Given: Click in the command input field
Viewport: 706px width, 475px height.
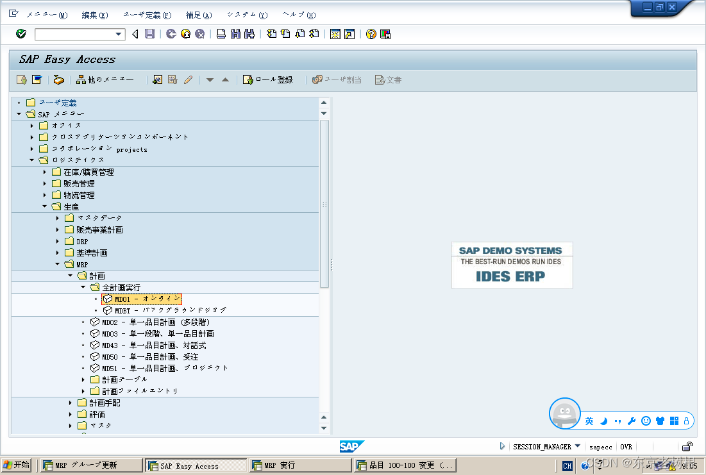Looking at the screenshot, I should pos(75,34).
